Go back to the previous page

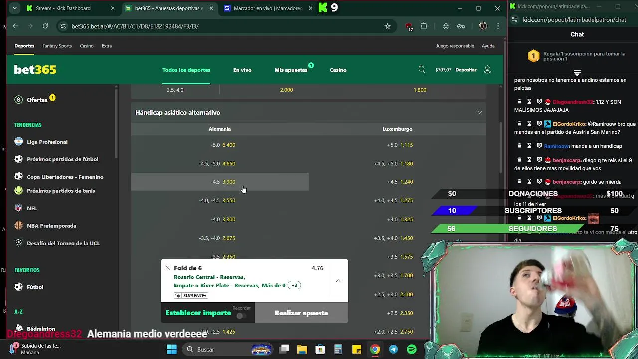[x=15, y=26]
